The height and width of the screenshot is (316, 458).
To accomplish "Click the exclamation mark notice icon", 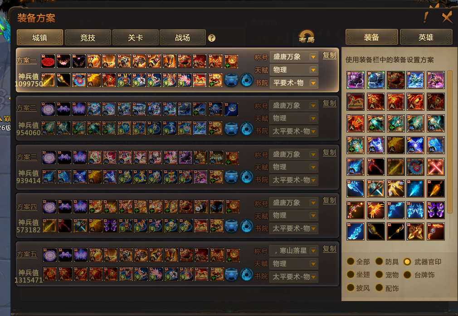I will click(x=426, y=18).
